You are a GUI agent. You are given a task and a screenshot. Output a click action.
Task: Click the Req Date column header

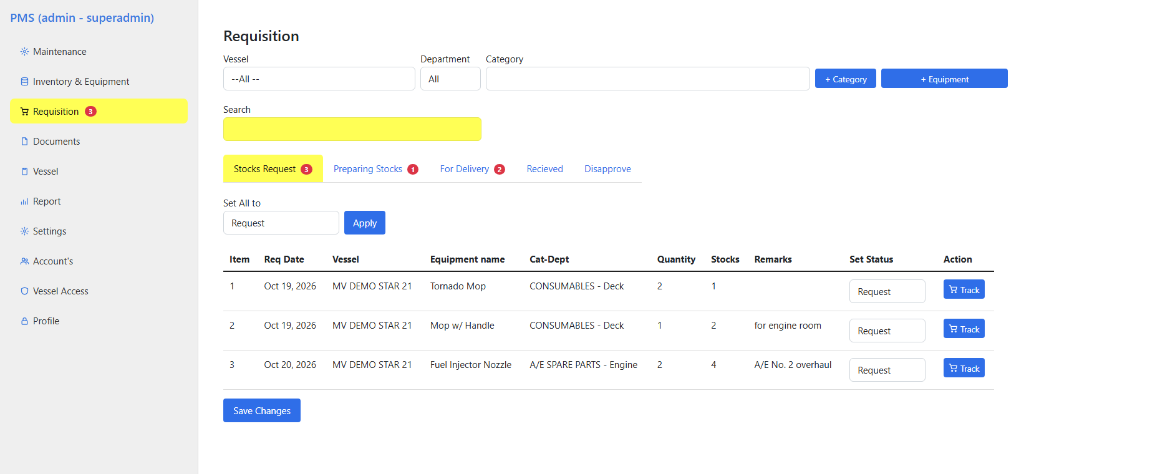click(284, 259)
